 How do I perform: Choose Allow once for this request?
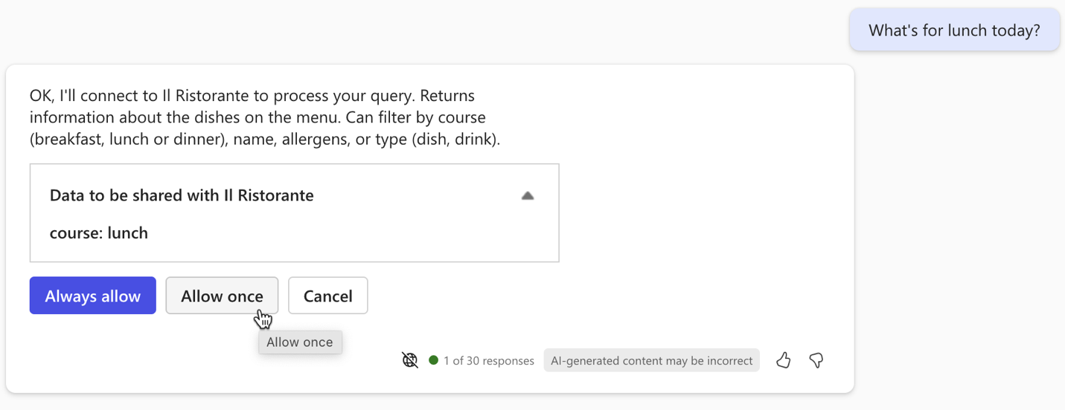pyautogui.click(x=222, y=296)
